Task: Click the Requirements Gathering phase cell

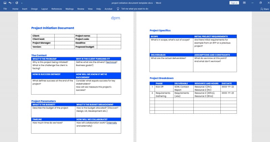Action: point(164,95)
